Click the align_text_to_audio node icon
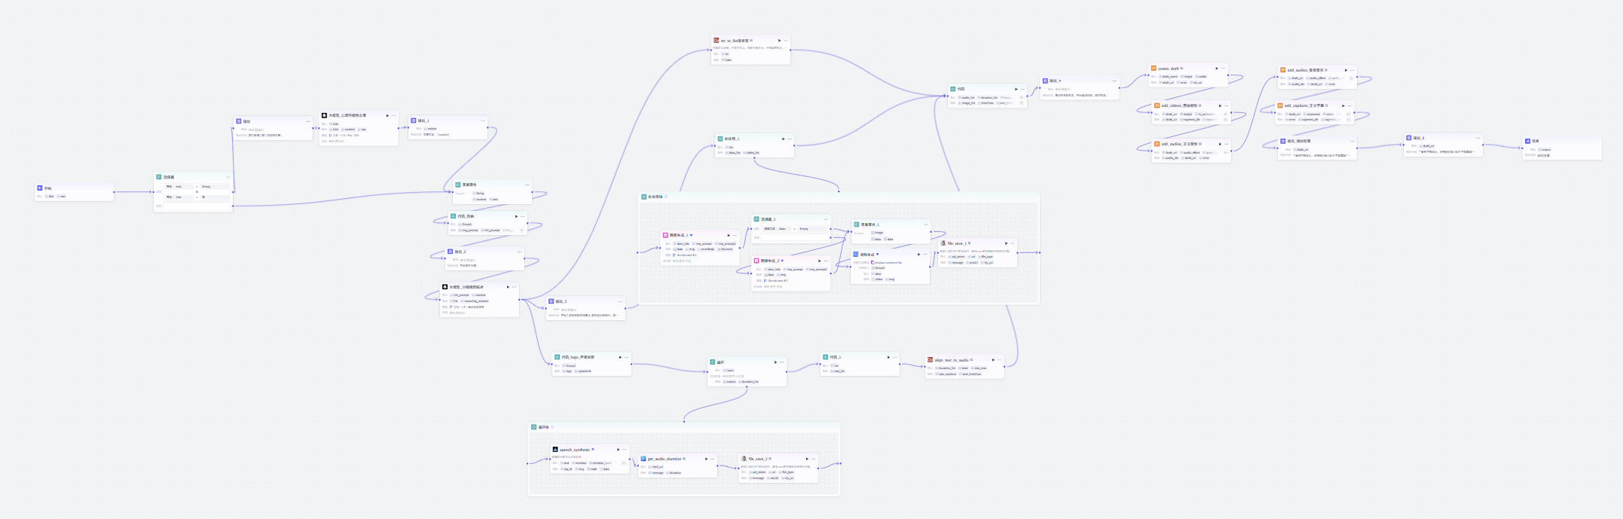The image size is (1623, 519). 931,360
